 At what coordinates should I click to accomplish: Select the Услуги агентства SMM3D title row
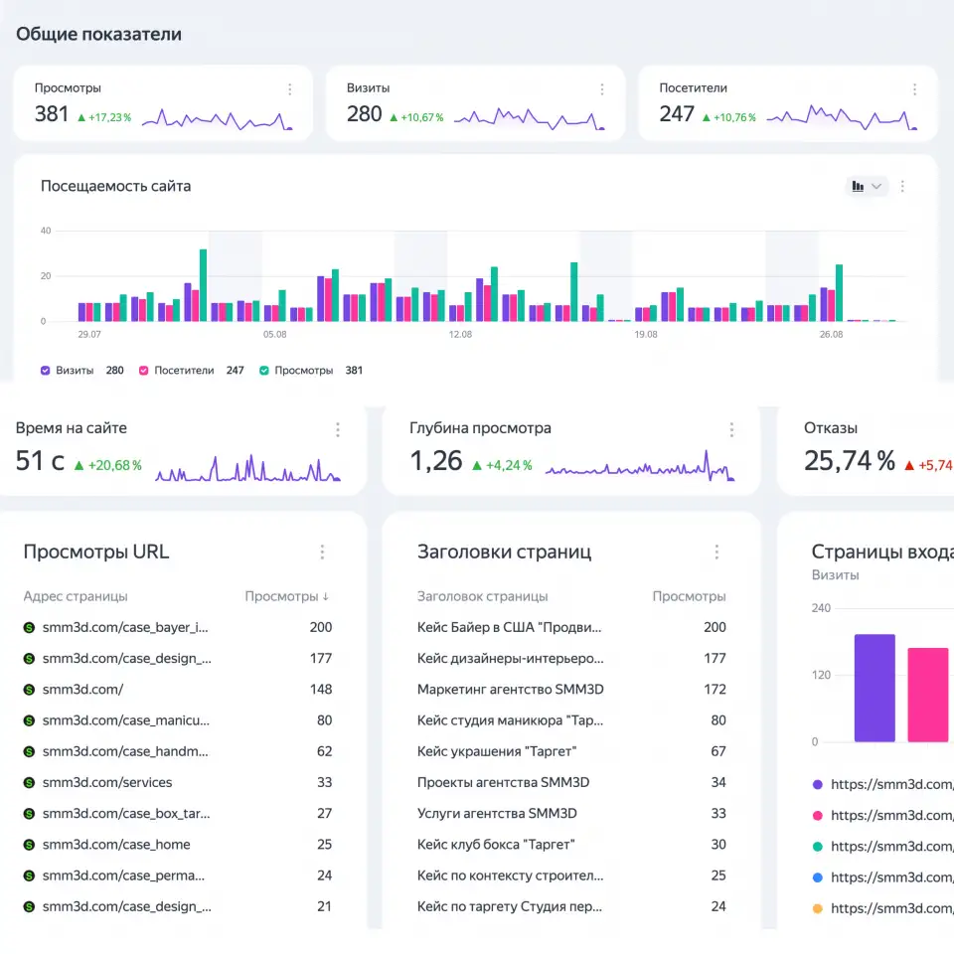coord(571,814)
